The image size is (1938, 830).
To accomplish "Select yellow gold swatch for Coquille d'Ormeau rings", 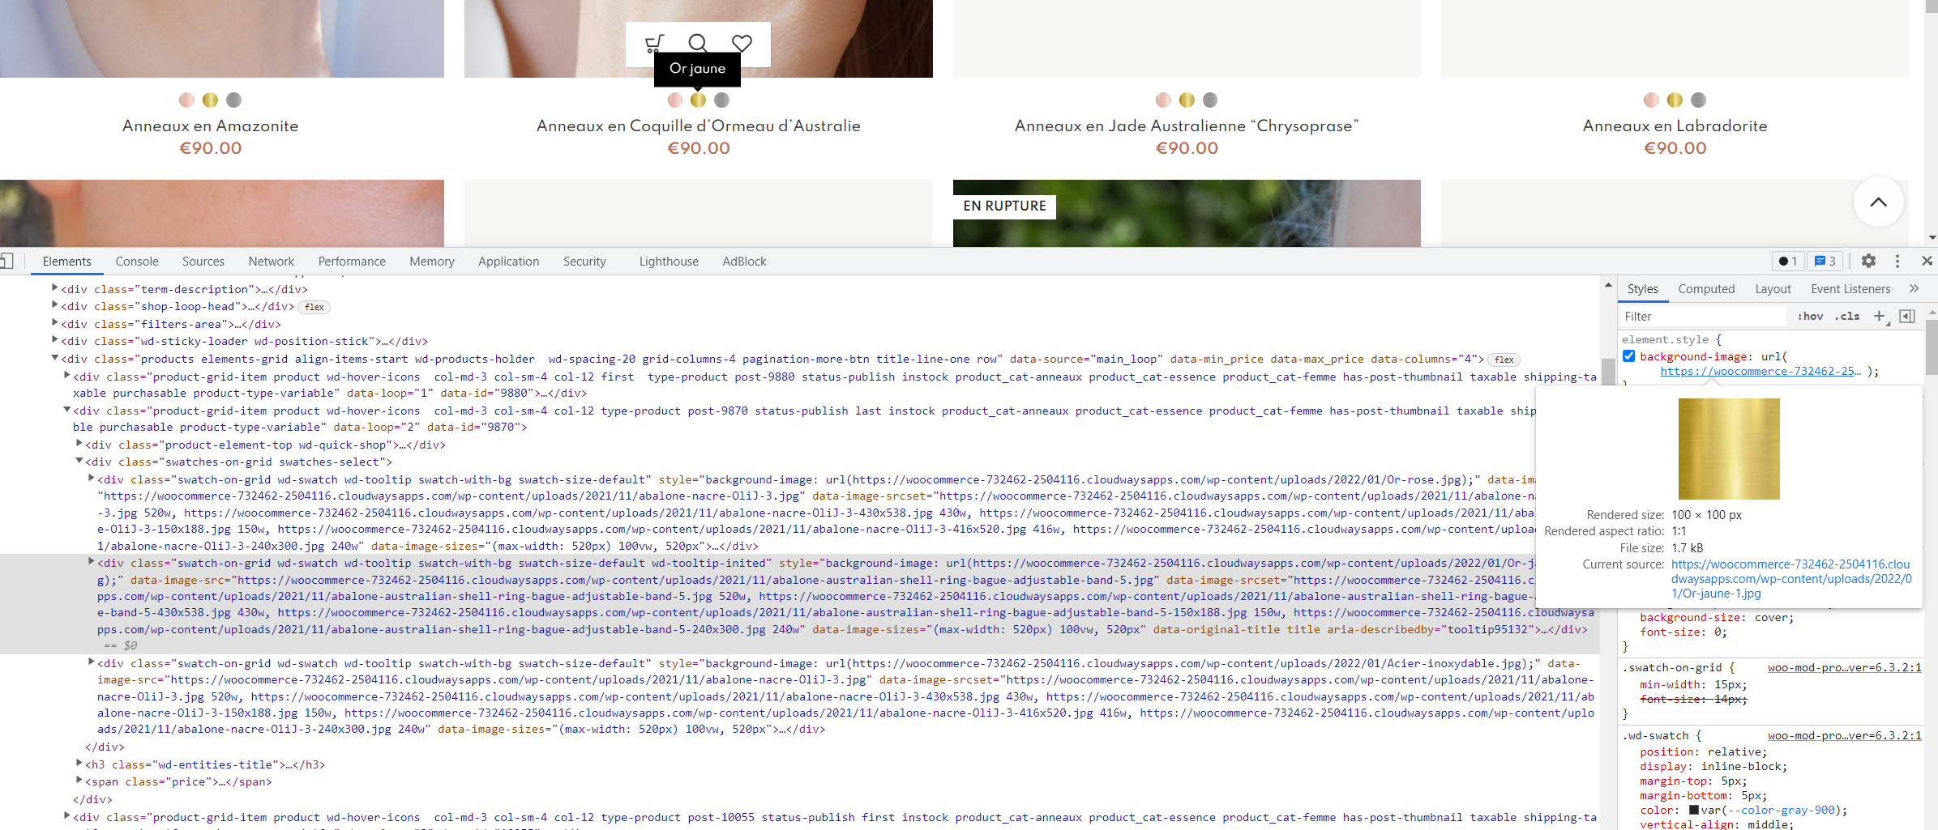I will pos(698,100).
